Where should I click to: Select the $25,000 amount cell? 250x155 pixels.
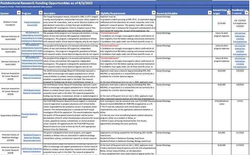coord(222,137)
